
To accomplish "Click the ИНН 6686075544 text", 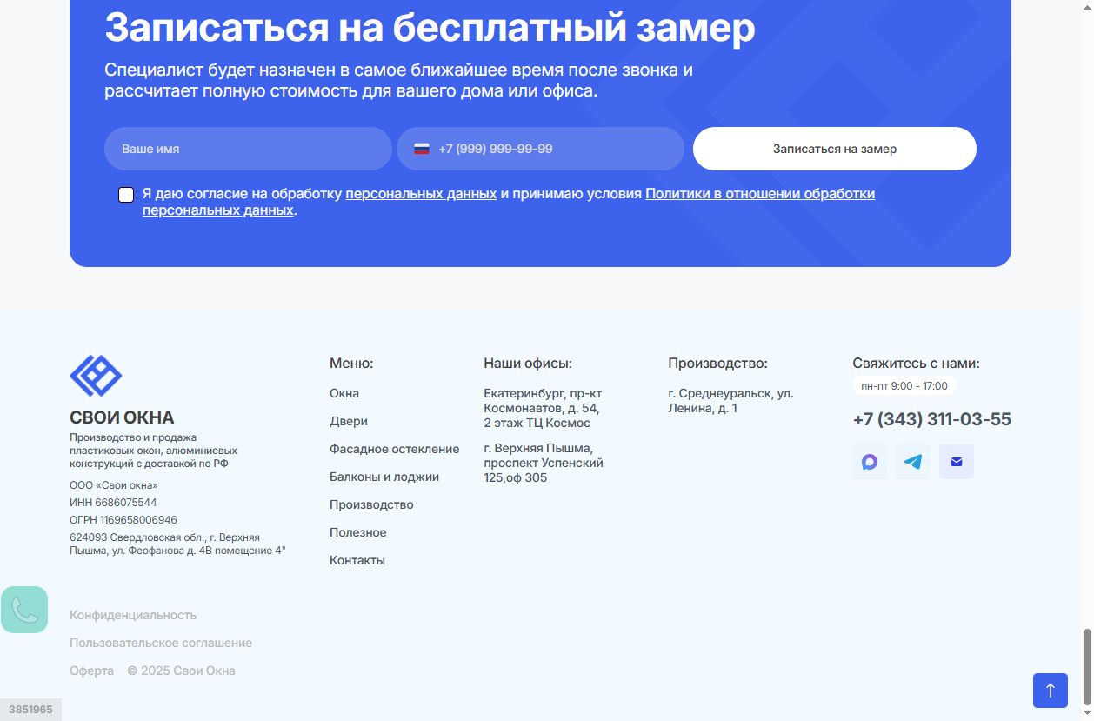I will click(113, 503).
